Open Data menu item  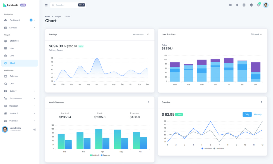click(20, 56)
